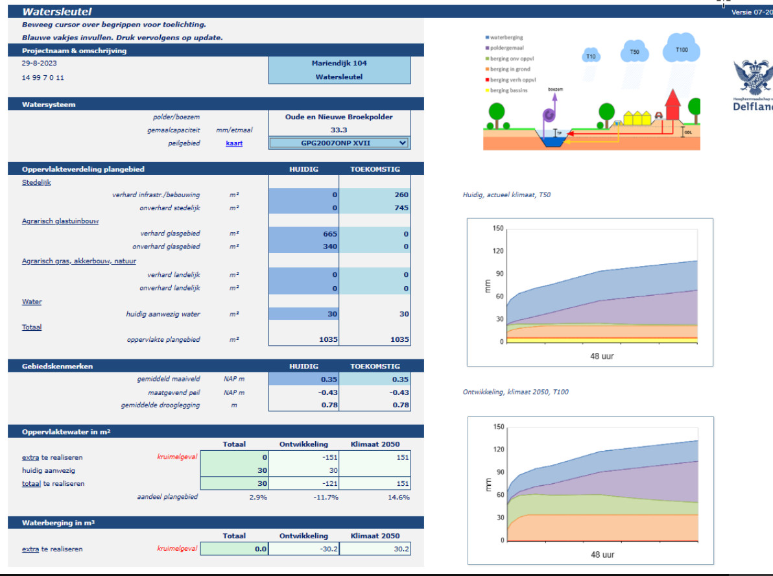Click the berging bassins legend entry
The image size is (773, 576).
(x=506, y=90)
